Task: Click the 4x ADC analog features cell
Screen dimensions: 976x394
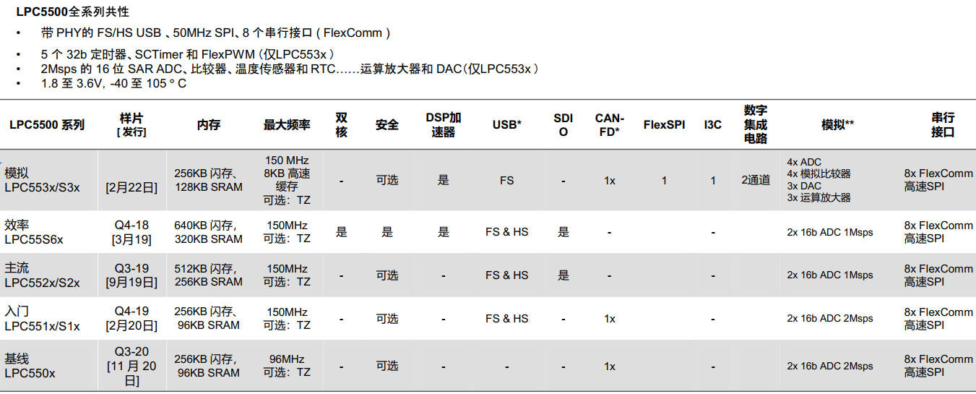Action: 819,180
